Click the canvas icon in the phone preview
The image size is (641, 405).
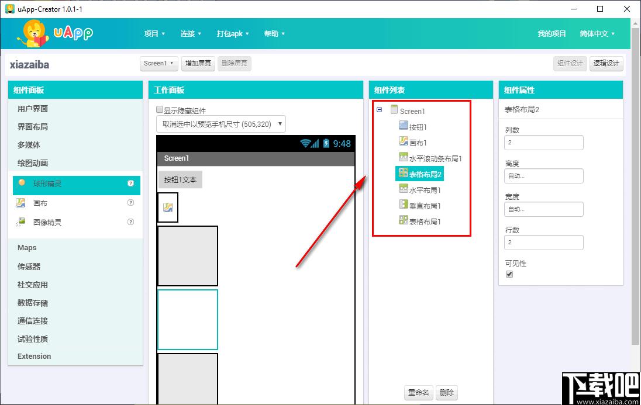168,207
